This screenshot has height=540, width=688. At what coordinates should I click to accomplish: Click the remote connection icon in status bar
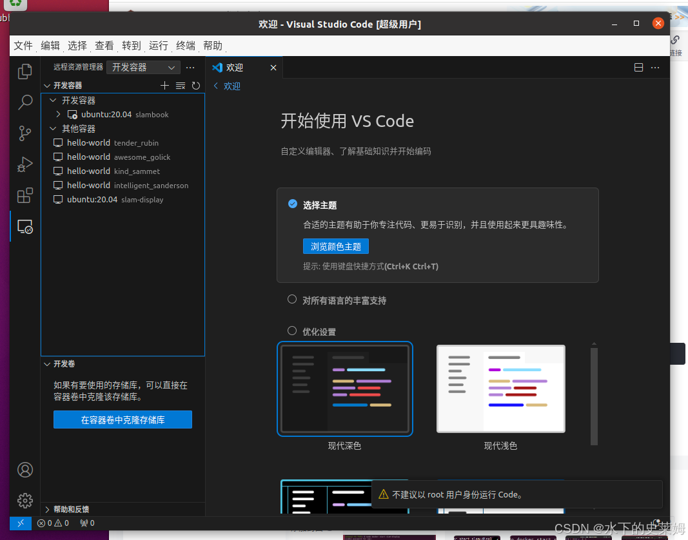[20, 523]
